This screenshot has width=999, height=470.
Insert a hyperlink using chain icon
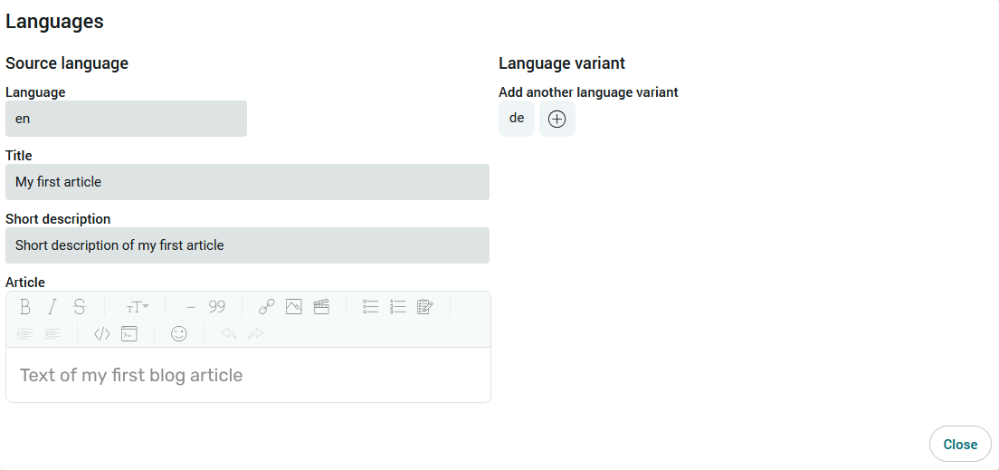click(x=266, y=307)
